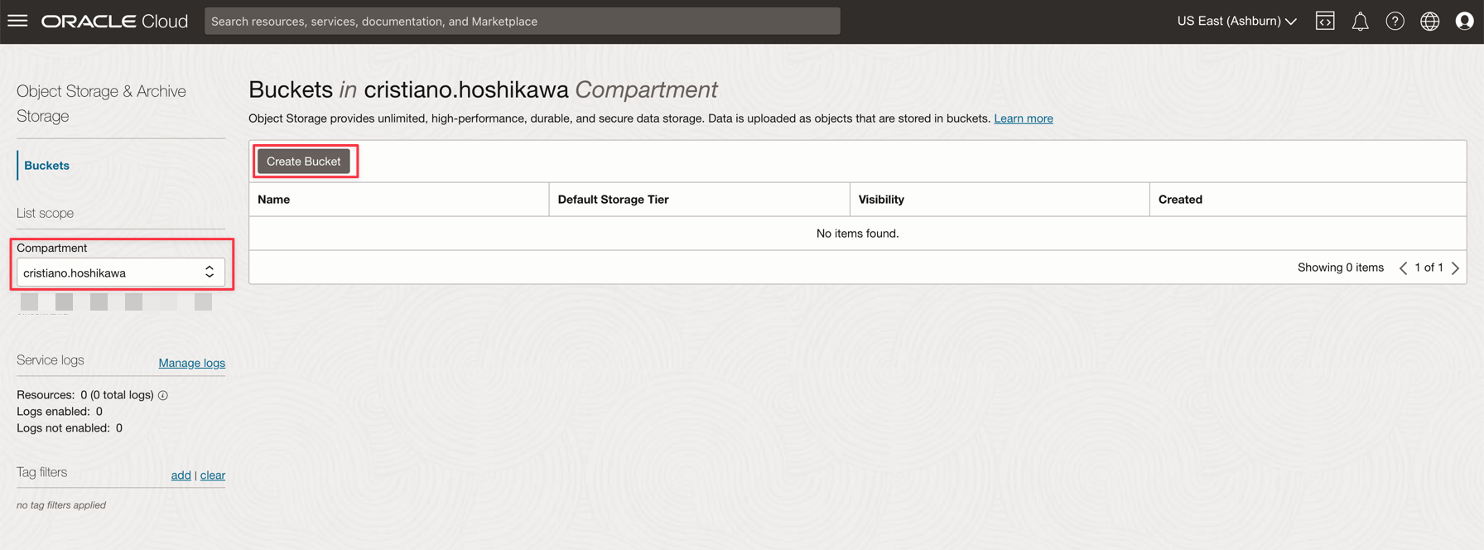Focus the search resources input field
Screen dimensions: 1484x550
522,22
